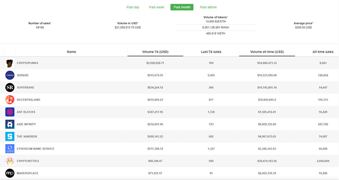Open the CryptoPunks project icon
The image size is (339, 180).
click(10, 63)
